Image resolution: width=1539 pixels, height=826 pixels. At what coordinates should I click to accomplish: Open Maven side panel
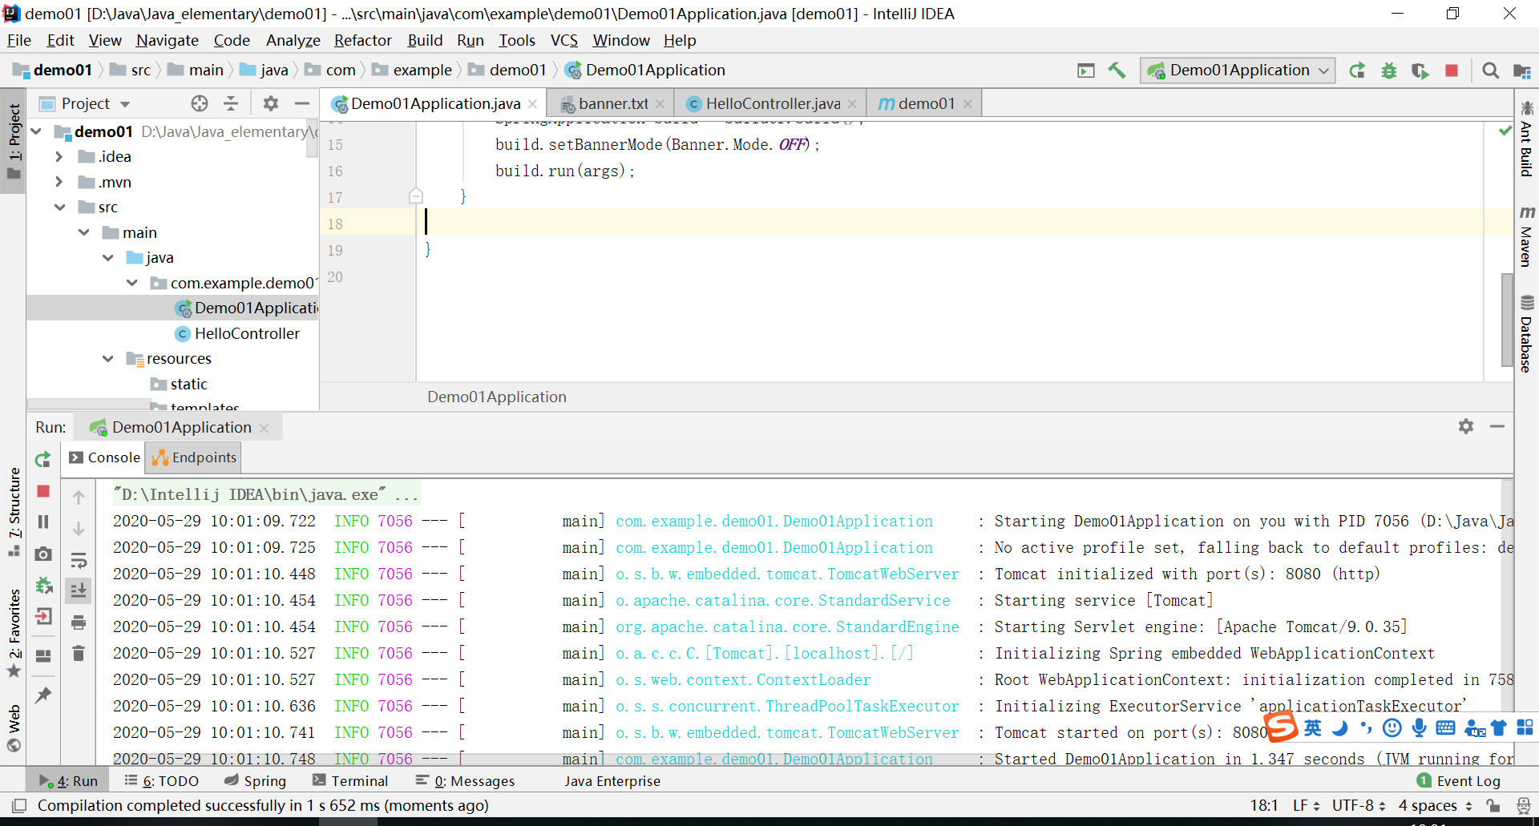(1526, 237)
